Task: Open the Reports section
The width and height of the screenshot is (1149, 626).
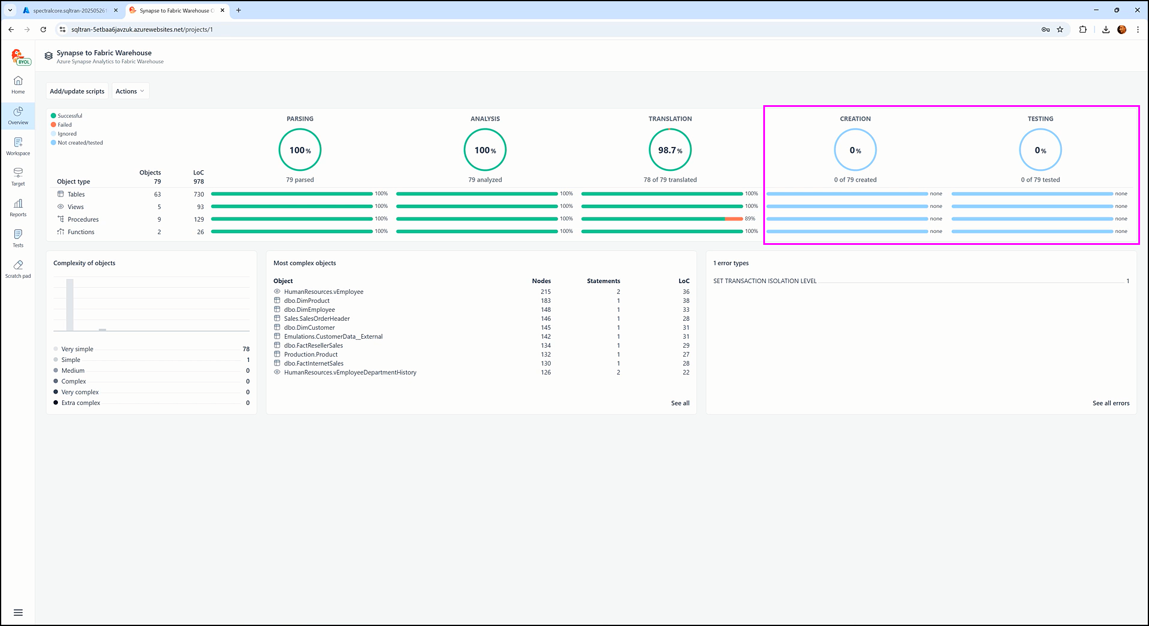Action: pos(18,207)
